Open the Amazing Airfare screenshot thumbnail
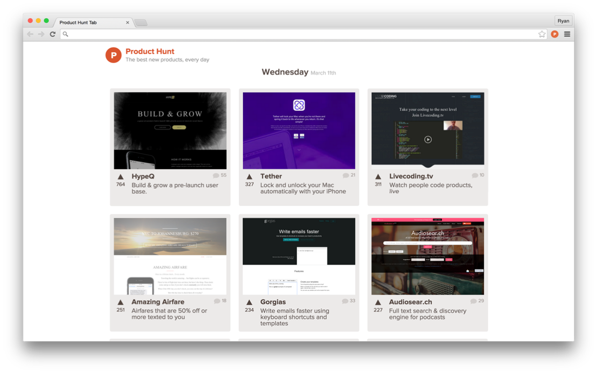The image size is (597, 373). pyautogui.click(x=170, y=256)
